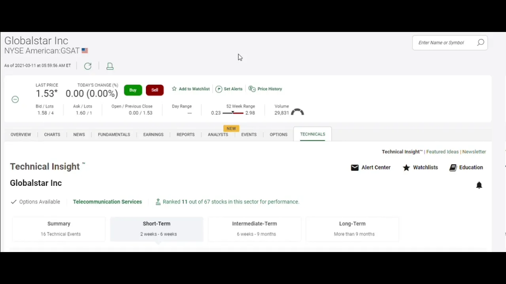The height and width of the screenshot is (284, 506).
Task: Select the Intermediate-Term timeframe tab
Action: [254, 229]
